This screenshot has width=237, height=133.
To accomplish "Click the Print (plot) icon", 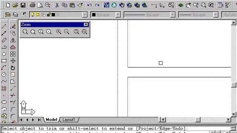I will (33, 5).
